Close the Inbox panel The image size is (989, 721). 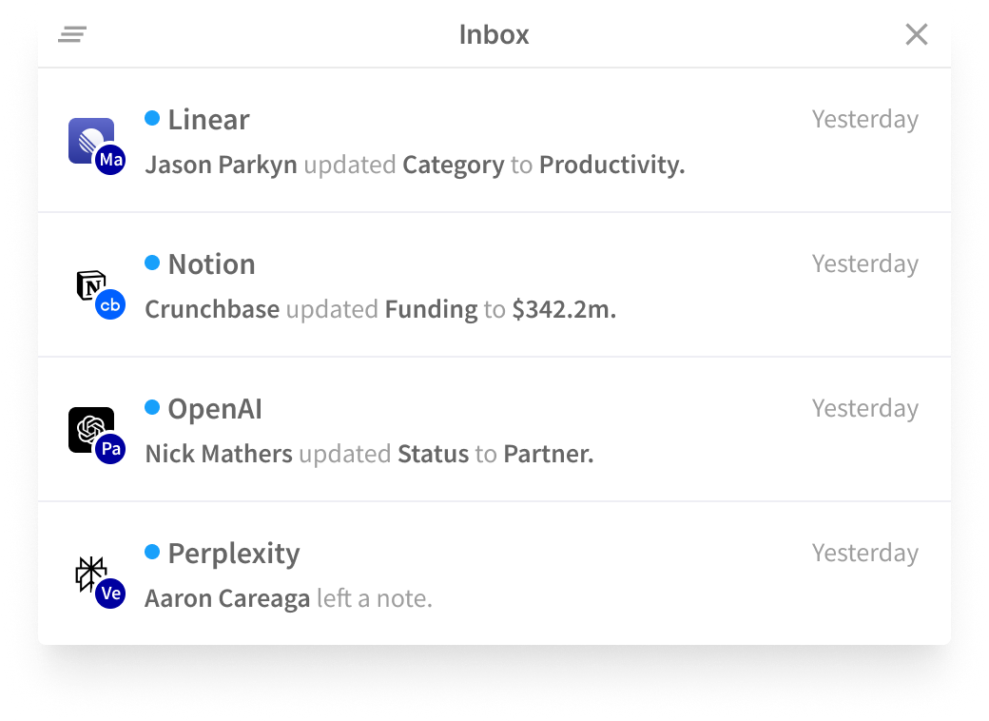pyautogui.click(x=916, y=35)
